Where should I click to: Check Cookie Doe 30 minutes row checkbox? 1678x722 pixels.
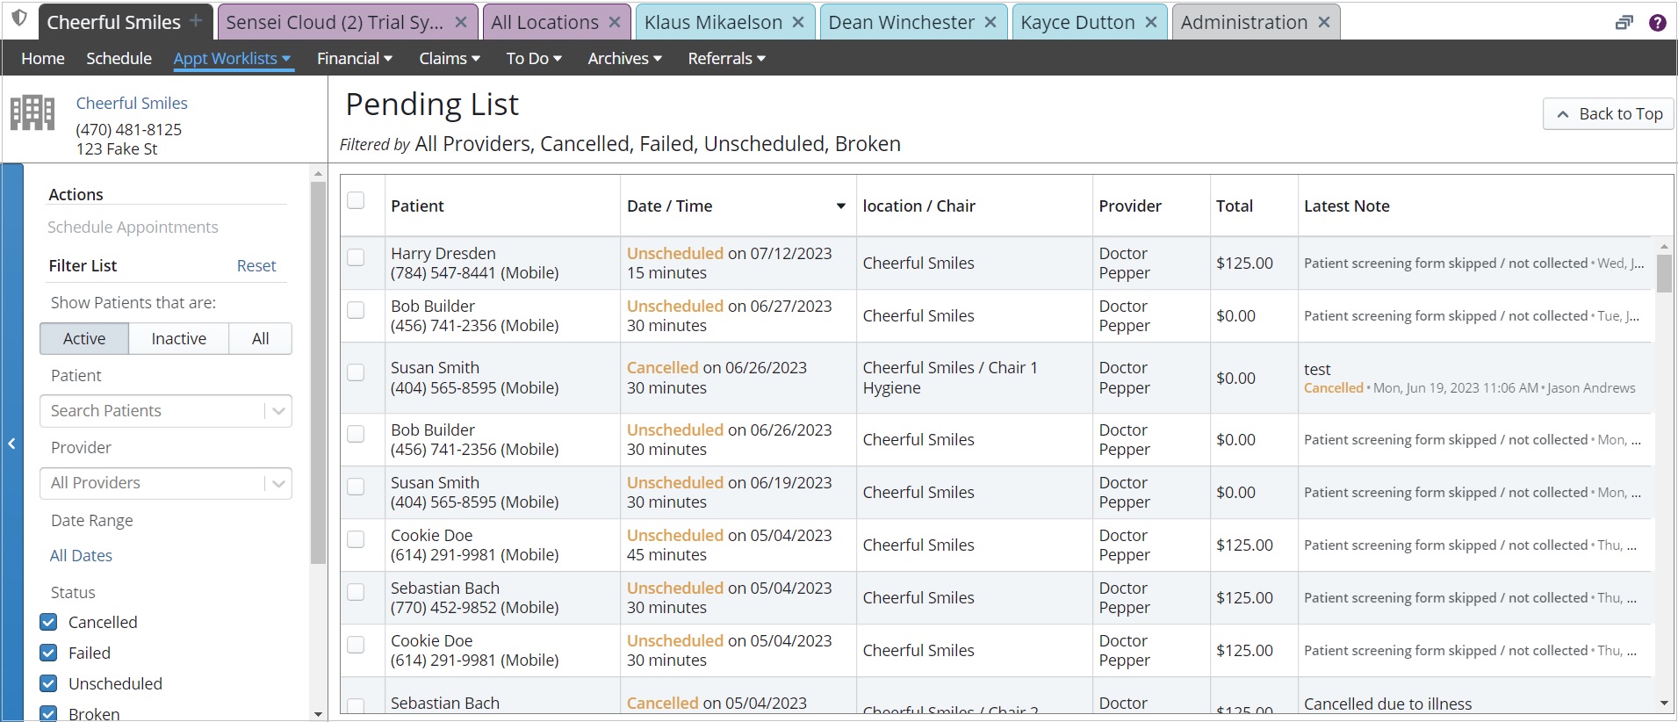pyautogui.click(x=356, y=645)
